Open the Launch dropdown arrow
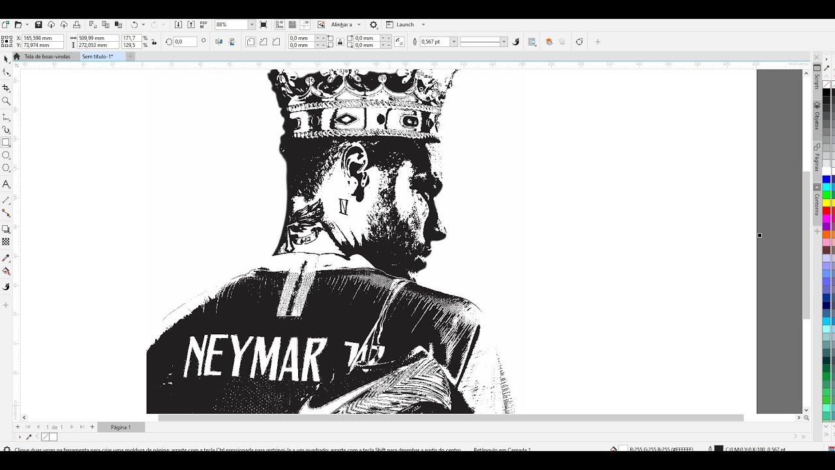This screenshot has width=835, height=470. (x=423, y=25)
